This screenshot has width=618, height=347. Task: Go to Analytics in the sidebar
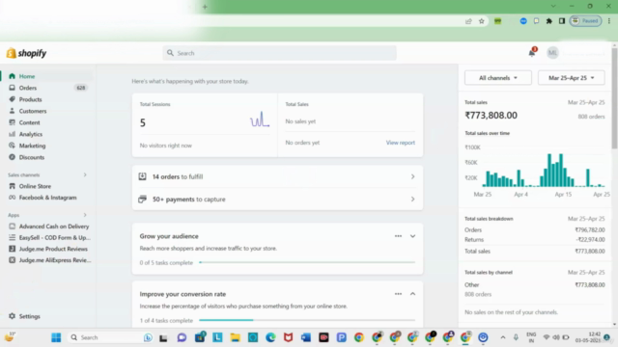31,134
